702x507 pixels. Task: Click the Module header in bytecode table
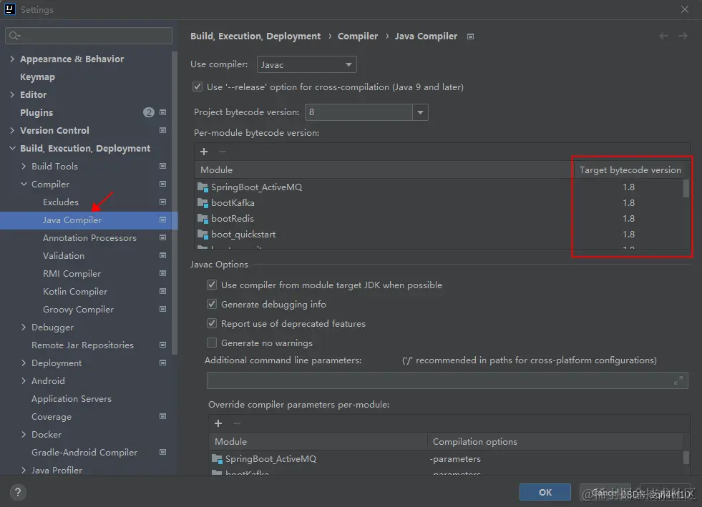pos(216,170)
